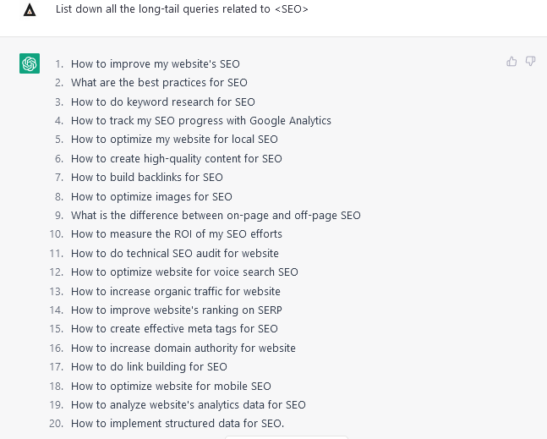The image size is (547, 439).
Task: Click 'What are the best practices for SEO'
Action: pos(159,83)
